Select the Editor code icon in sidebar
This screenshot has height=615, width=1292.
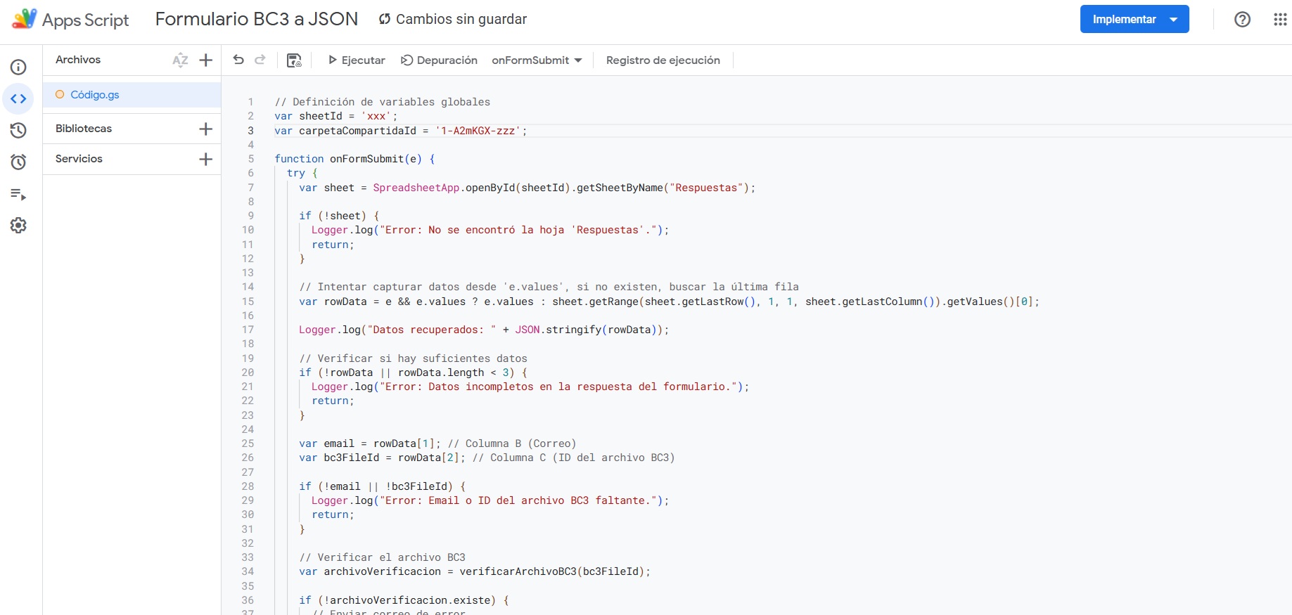[x=18, y=99]
